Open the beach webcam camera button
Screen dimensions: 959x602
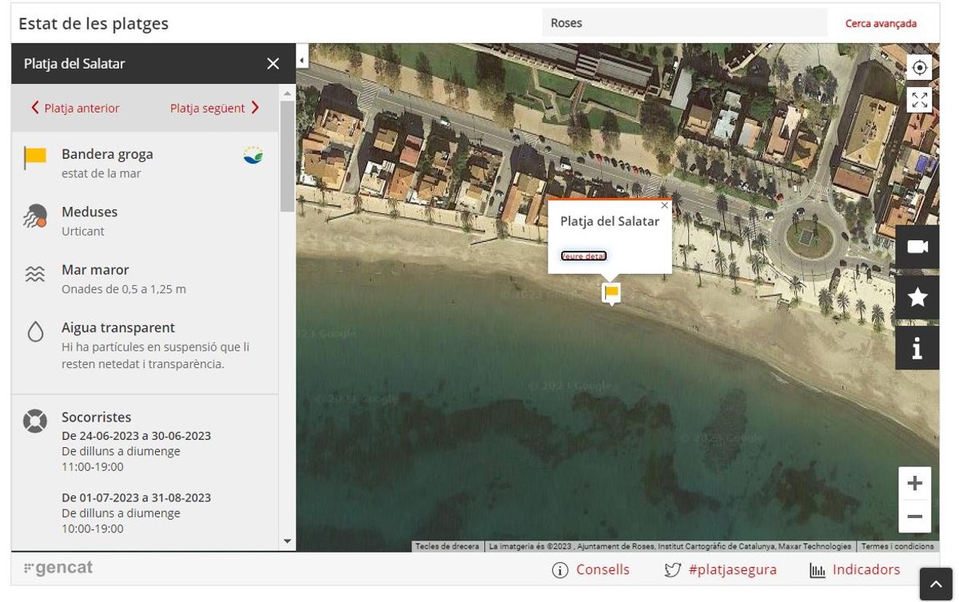coord(917,247)
